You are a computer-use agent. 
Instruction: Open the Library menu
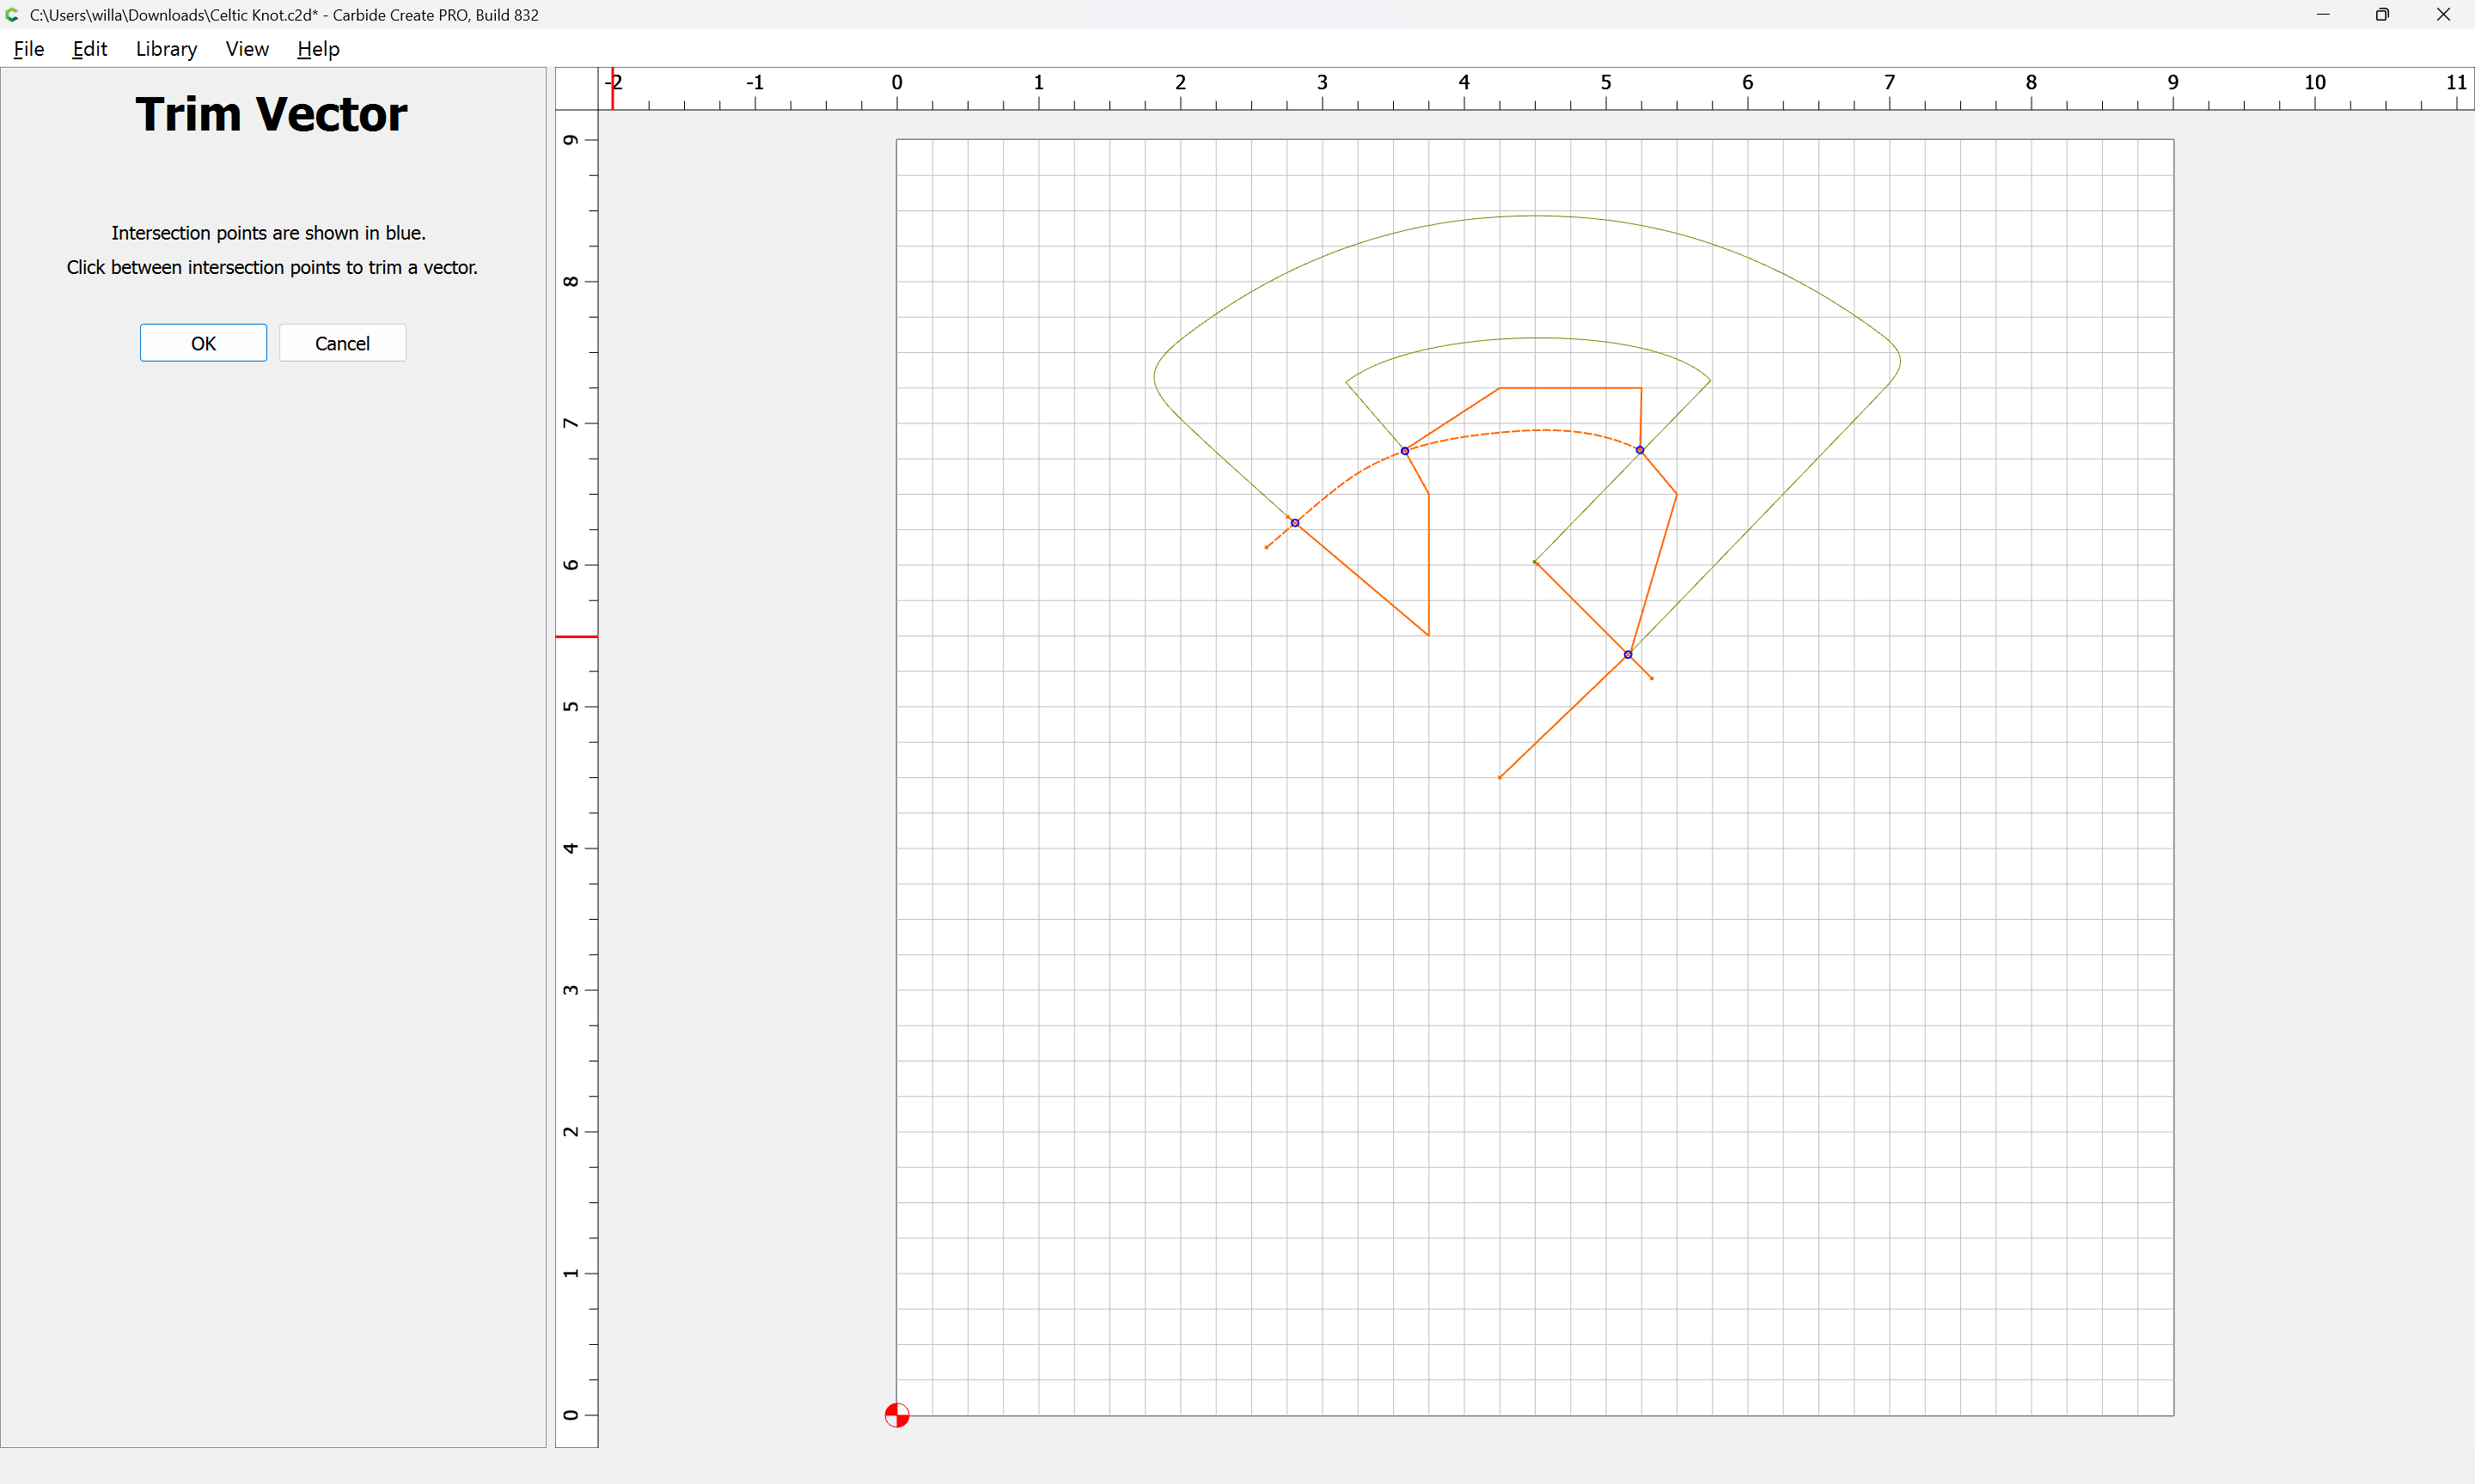point(166,49)
